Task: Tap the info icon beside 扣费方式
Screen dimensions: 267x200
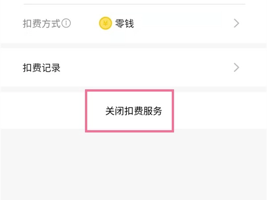Action: 67,24
